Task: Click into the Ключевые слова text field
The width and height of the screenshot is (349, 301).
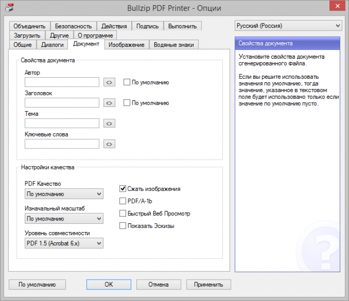Action: tap(62, 144)
